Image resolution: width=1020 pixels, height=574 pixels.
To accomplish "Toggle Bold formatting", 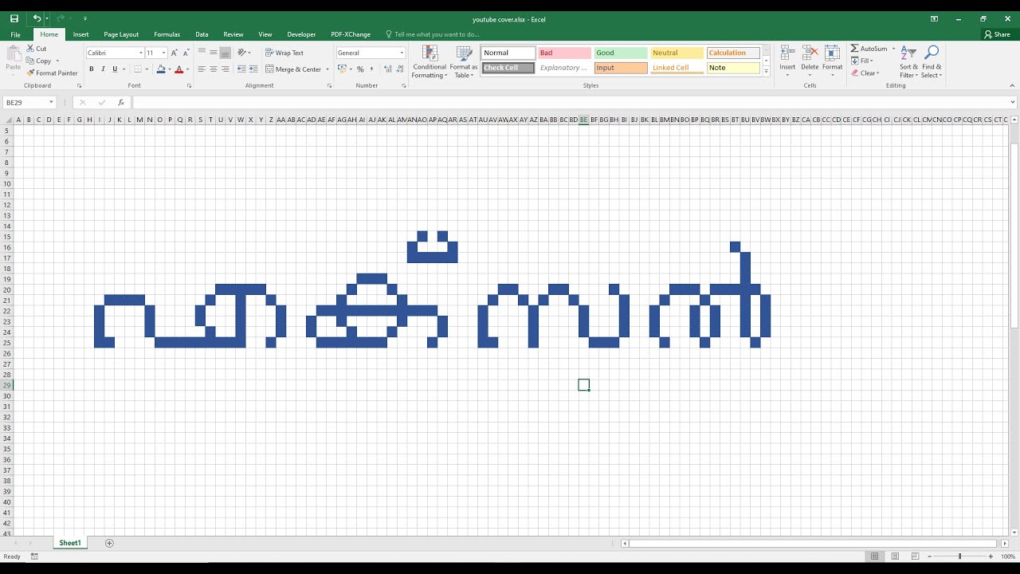I will coord(92,69).
